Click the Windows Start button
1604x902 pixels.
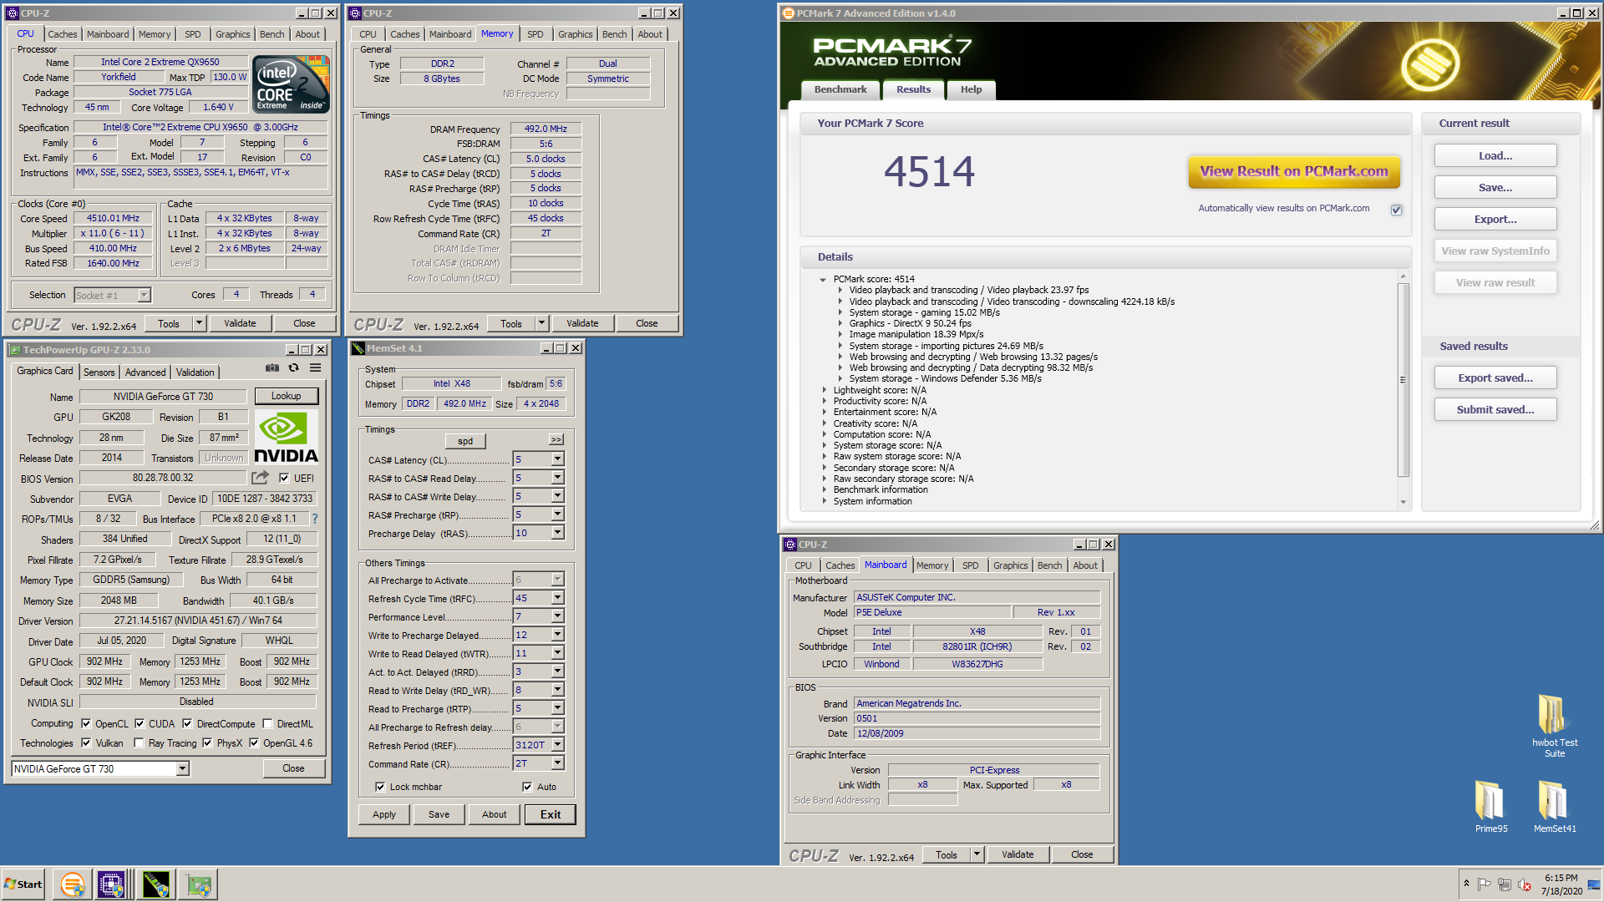point(23,884)
